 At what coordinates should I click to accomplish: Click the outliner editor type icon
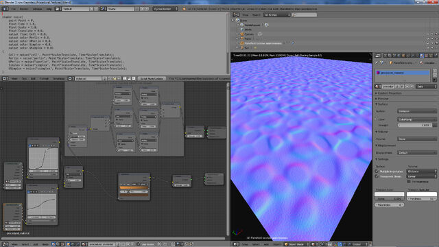tap(236, 15)
